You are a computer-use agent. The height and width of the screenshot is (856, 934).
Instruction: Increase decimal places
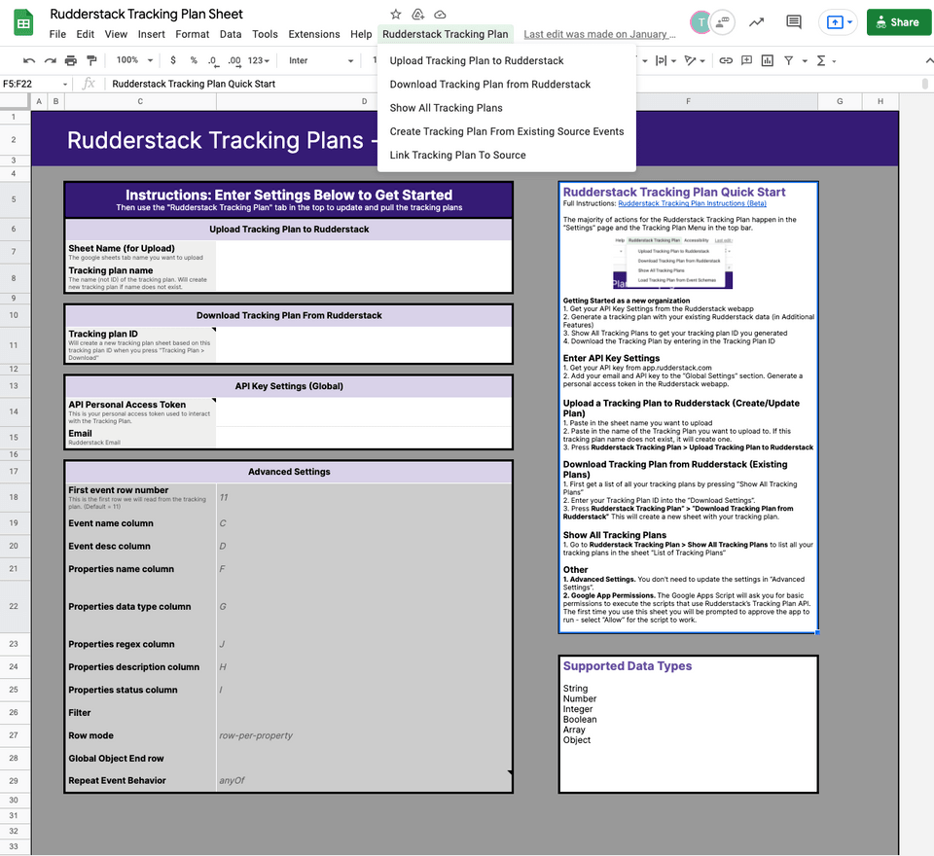[234, 60]
